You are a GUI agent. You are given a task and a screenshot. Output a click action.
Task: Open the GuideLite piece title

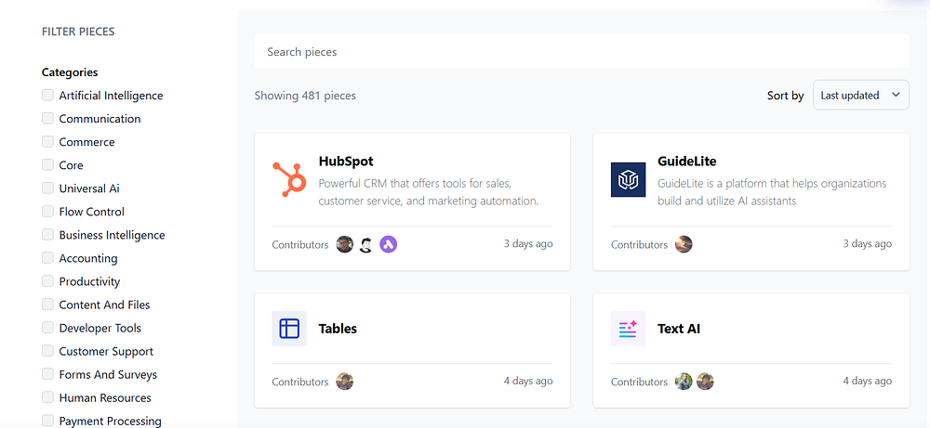coord(687,162)
